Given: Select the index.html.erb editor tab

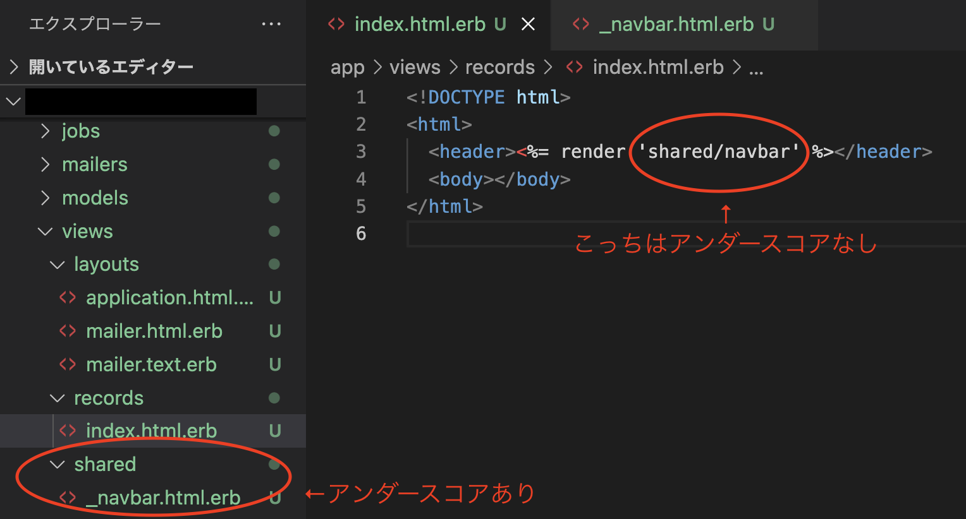Looking at the screenshot, I should coord(429,25).
